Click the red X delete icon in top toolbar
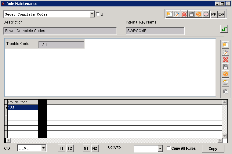This screenshot has height=154, width=232. [x=184, y=14]
